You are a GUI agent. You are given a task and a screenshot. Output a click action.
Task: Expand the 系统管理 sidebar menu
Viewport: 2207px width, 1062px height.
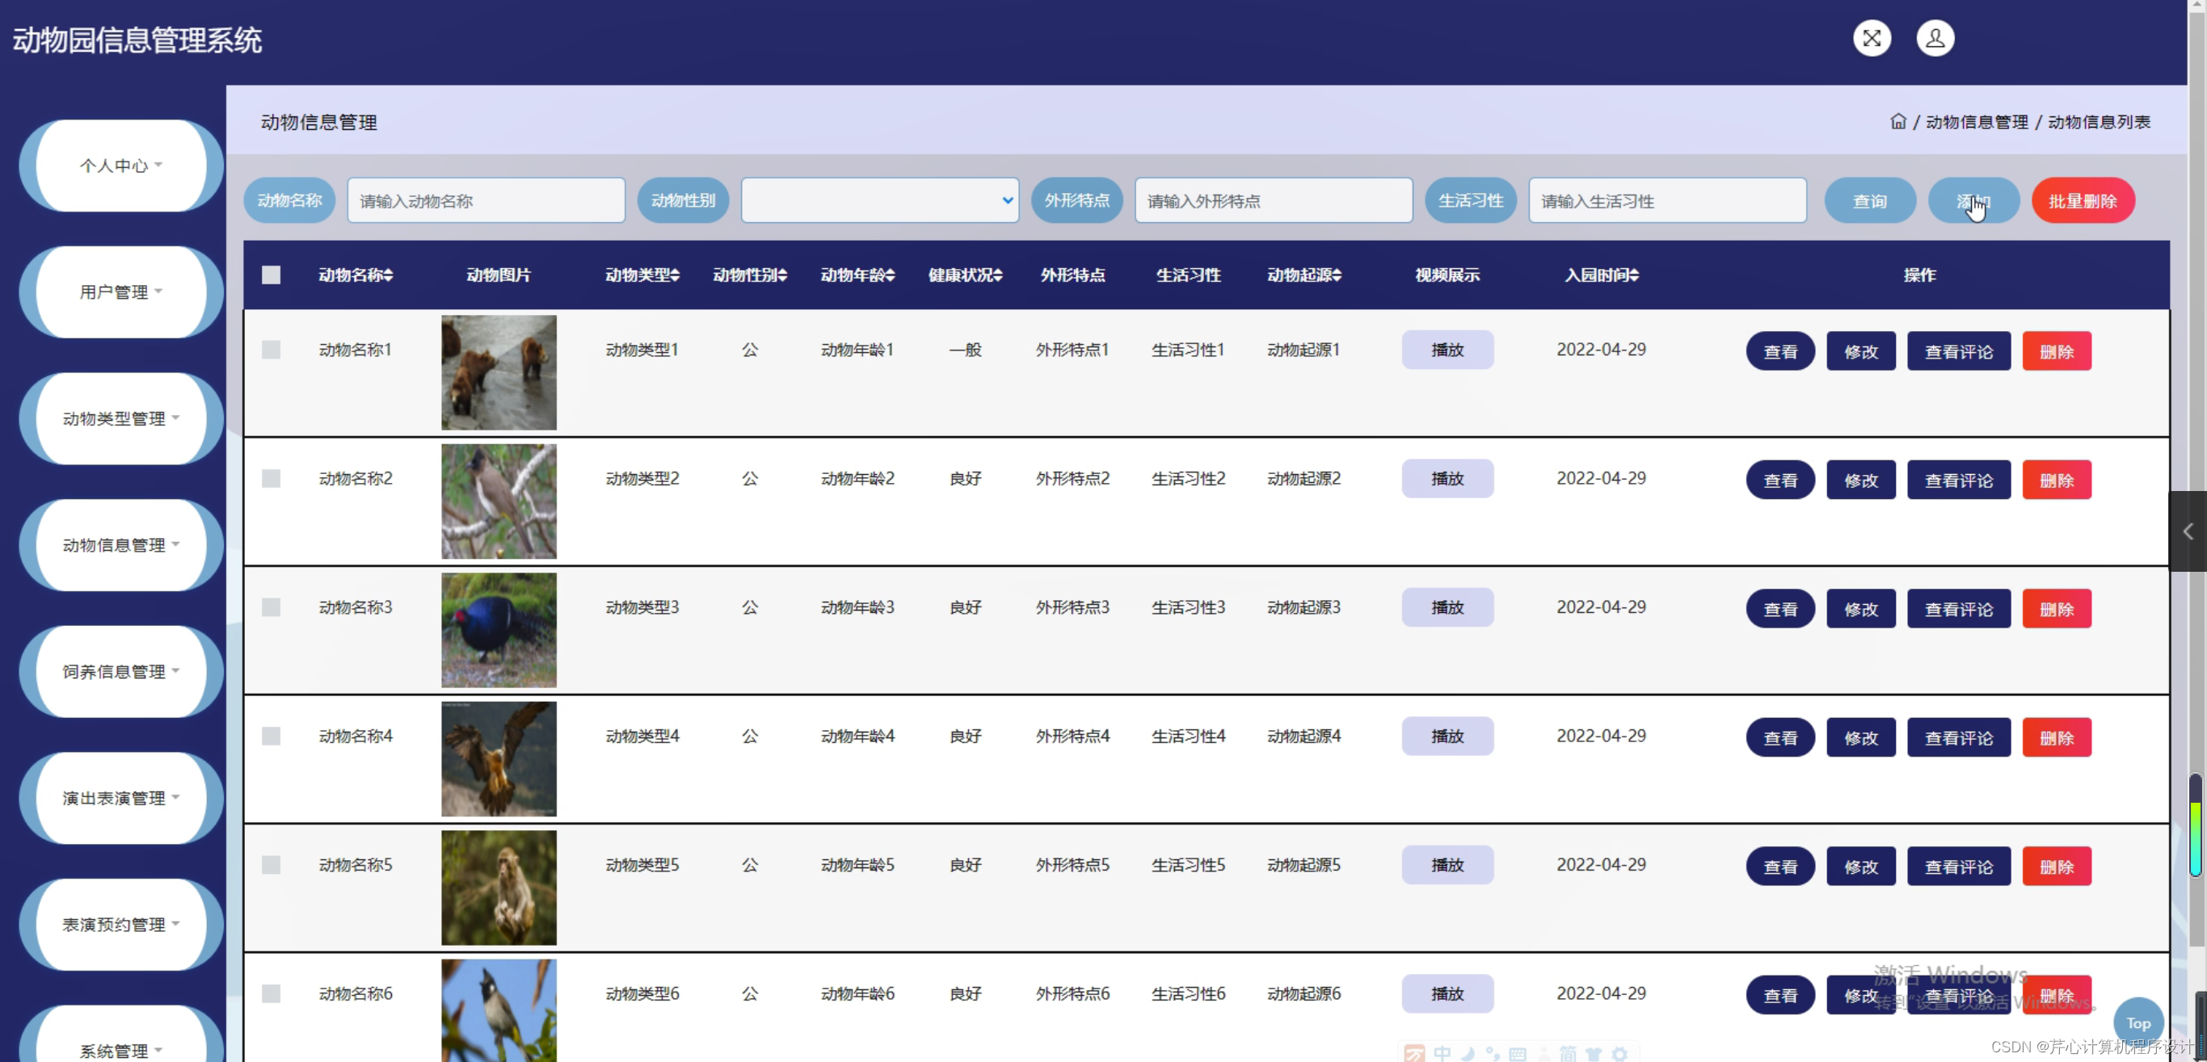(x=114, y=1051)
